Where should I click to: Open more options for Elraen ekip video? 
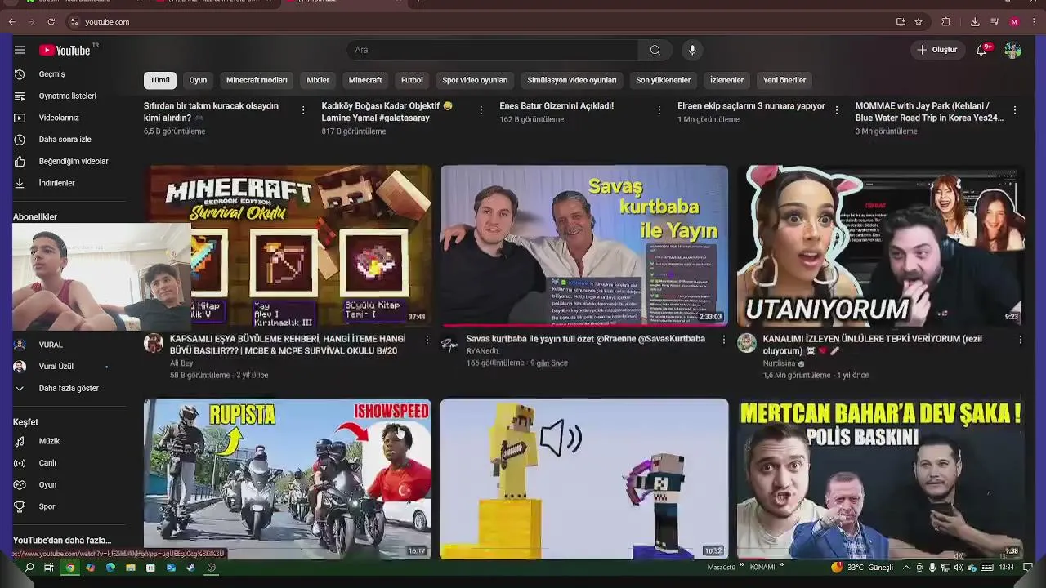coord(836,110)
